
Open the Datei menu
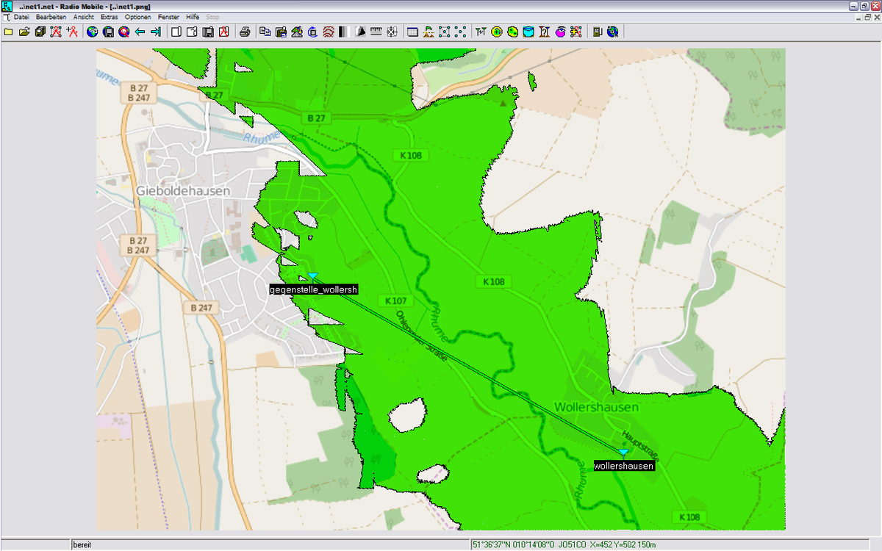[21, 16]
